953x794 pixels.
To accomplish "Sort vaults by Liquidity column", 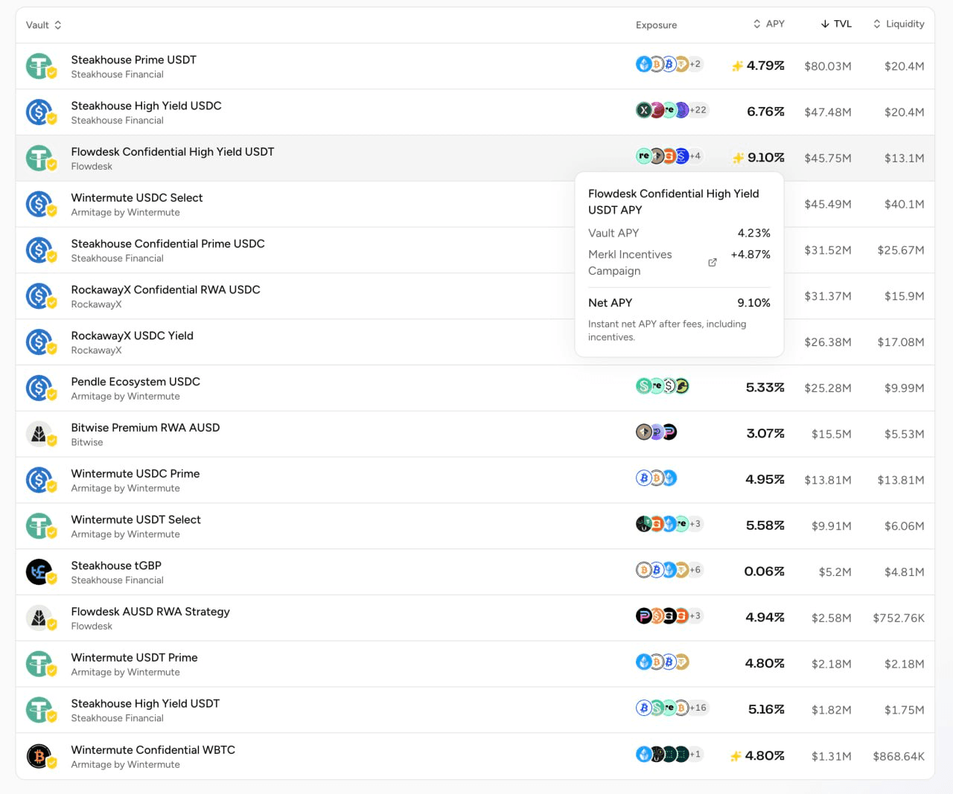I will 899,24.
